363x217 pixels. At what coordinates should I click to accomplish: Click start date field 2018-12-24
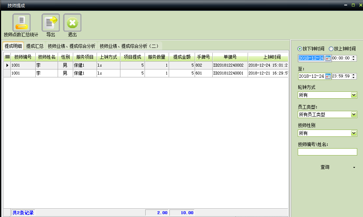[x=311, y=58]
